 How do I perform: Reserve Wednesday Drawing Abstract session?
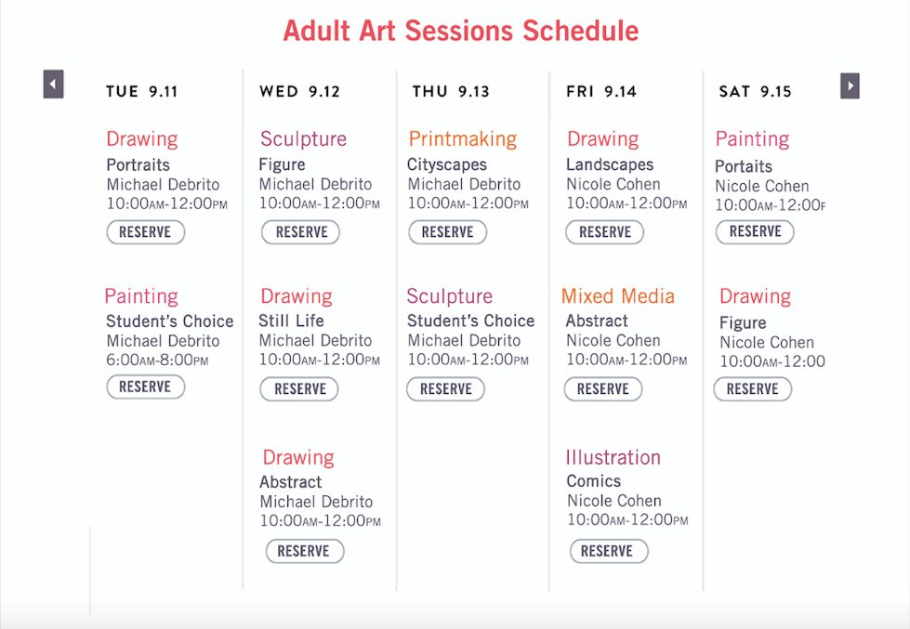(305, 551)
